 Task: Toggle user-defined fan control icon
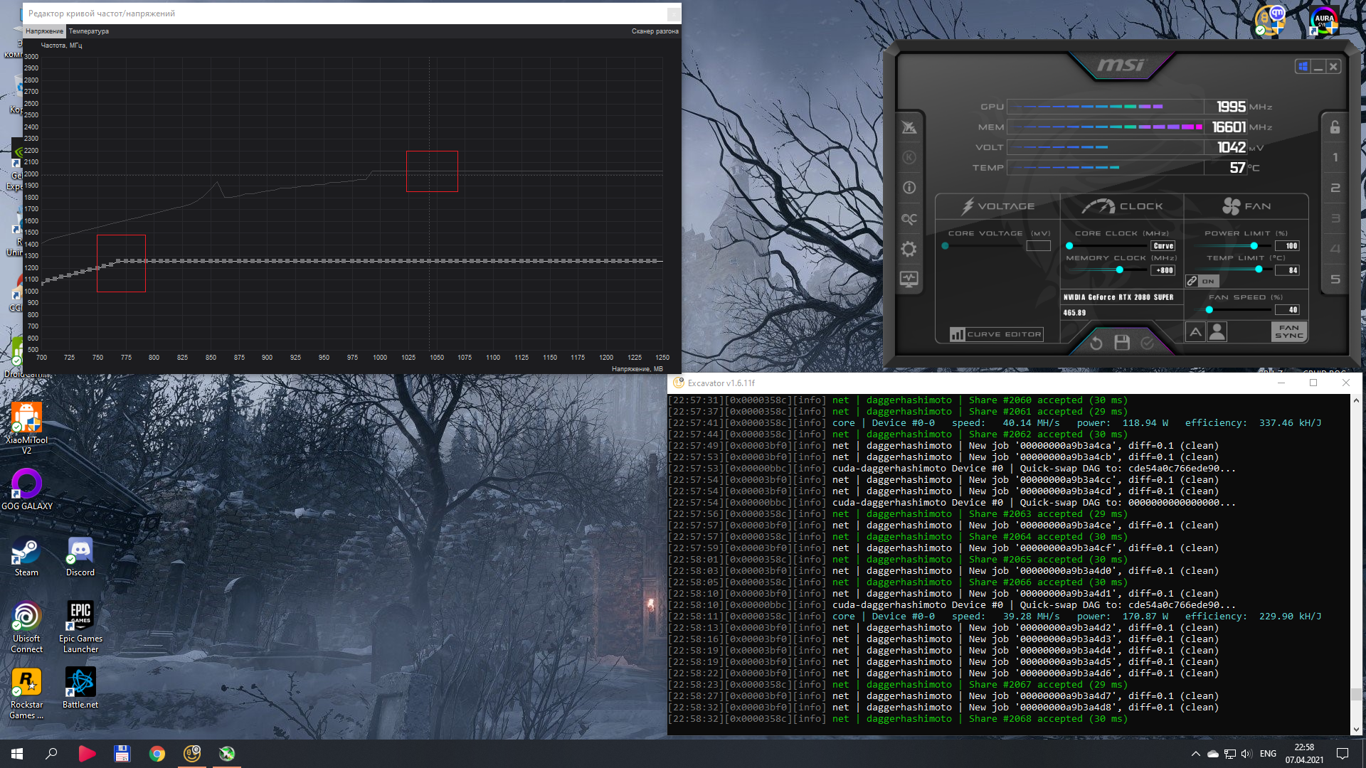[1217, 332]
